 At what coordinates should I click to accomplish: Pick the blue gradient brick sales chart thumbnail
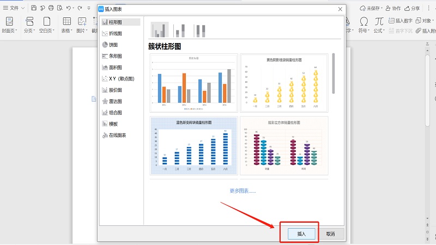click(x=193, y=145)
